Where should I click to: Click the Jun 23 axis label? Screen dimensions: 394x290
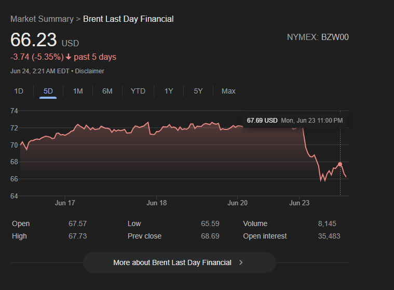pyautogui.click(x=300, y=203)
